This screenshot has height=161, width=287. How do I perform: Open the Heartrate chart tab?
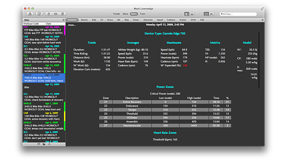148,20
